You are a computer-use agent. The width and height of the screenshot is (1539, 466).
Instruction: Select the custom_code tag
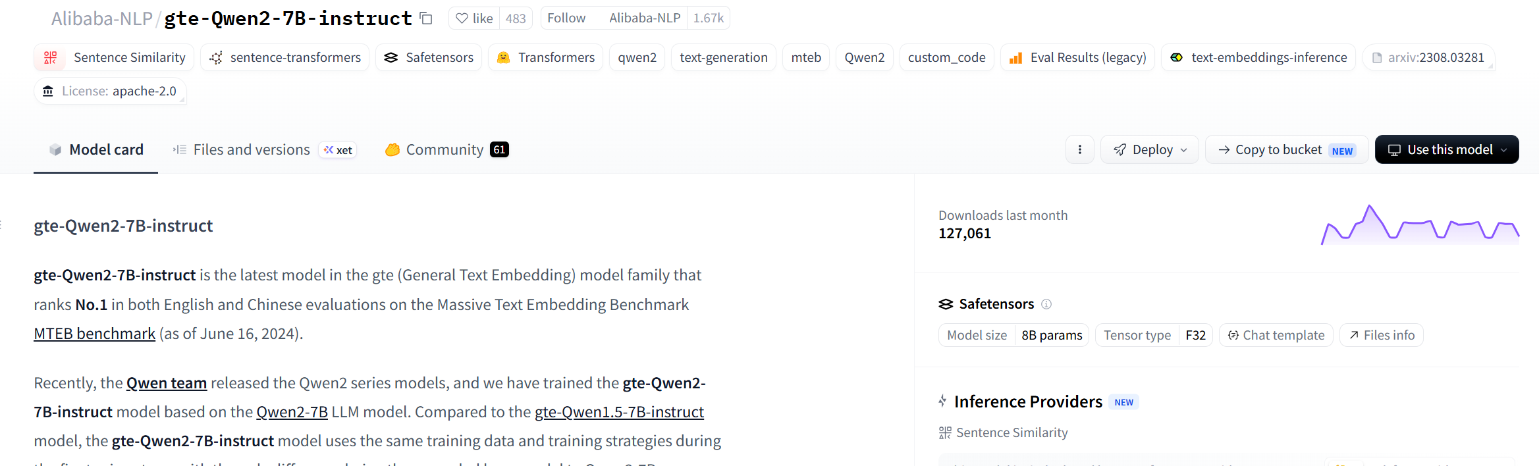pos(946,57)
